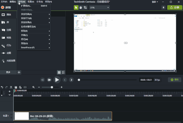This screenshot has height=123, width=183.
Task: Click the timeline zoom slider handle
Action: click(52, 87)
